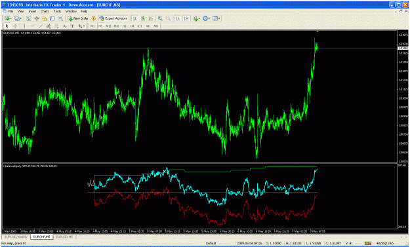Open the Help menu

(84, 11)
